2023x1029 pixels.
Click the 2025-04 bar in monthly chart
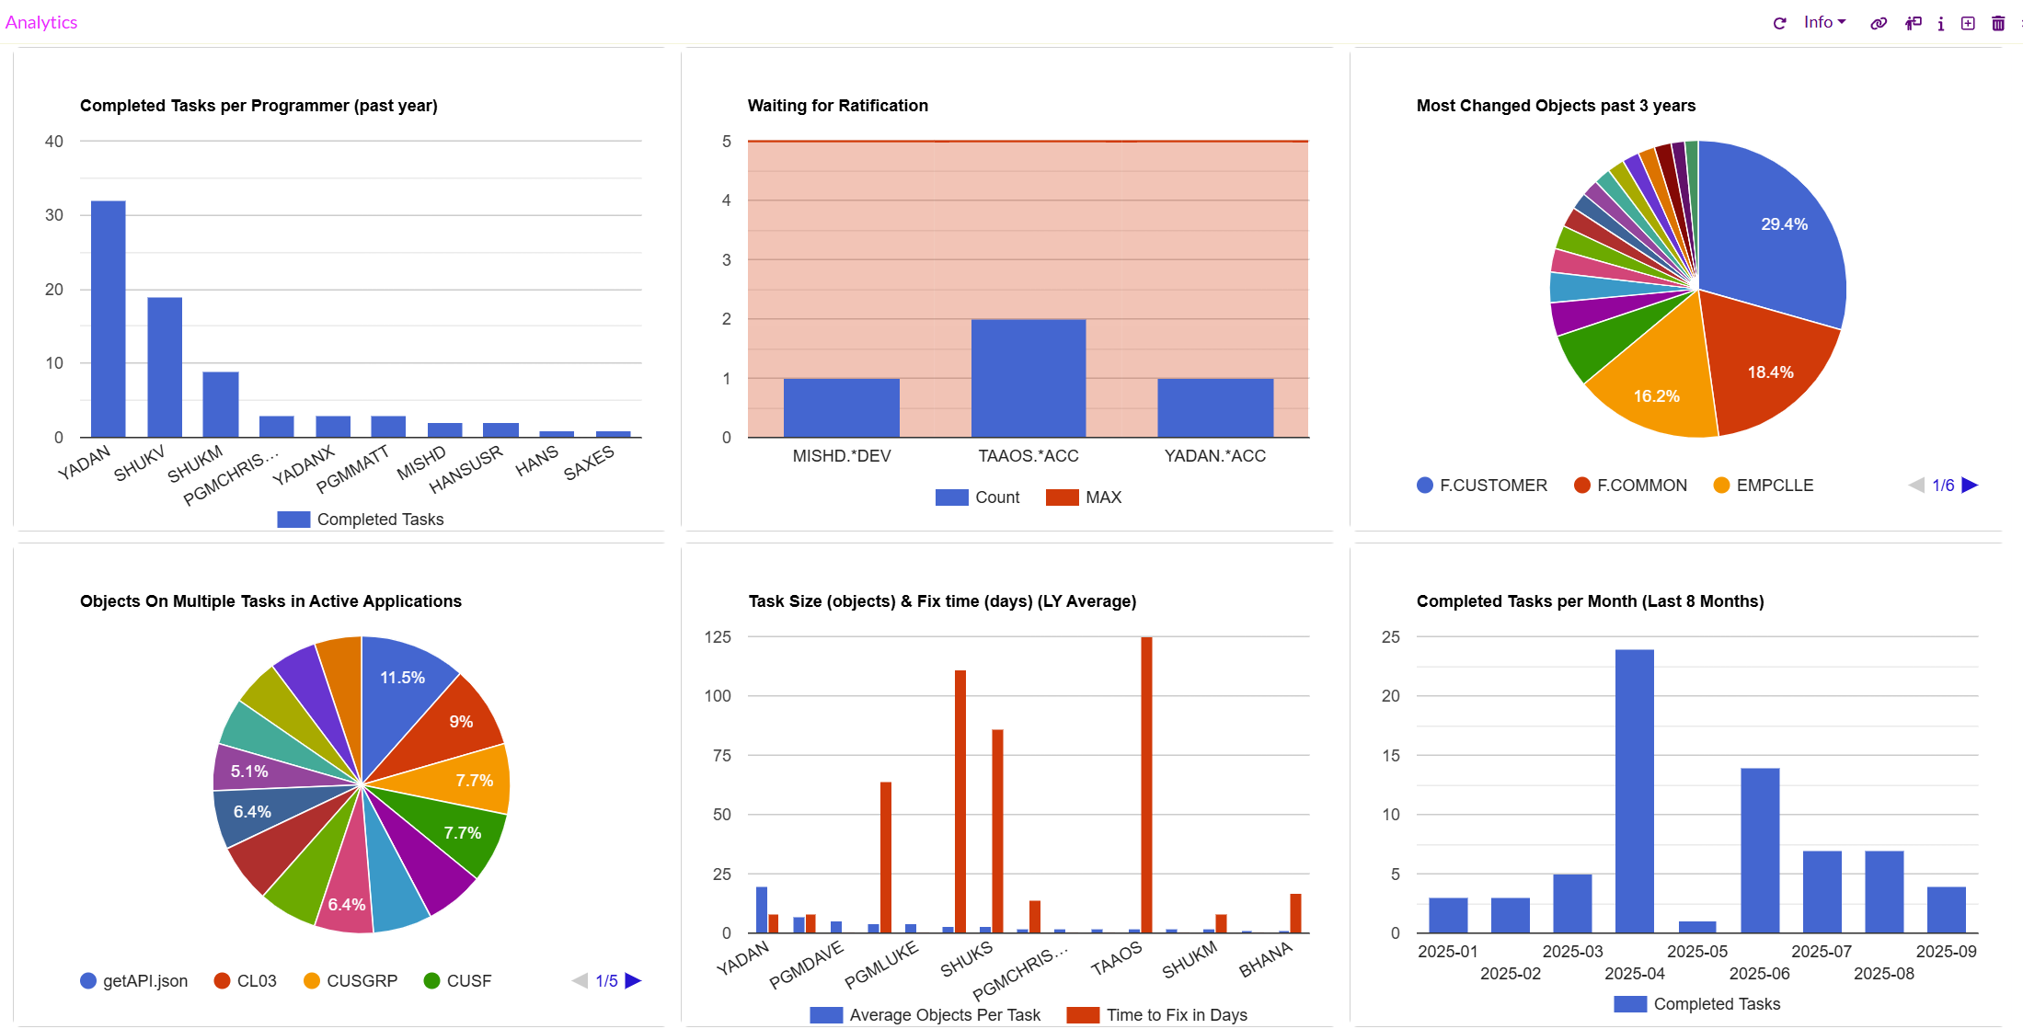pyautogui.click(x=1634, y=791)
